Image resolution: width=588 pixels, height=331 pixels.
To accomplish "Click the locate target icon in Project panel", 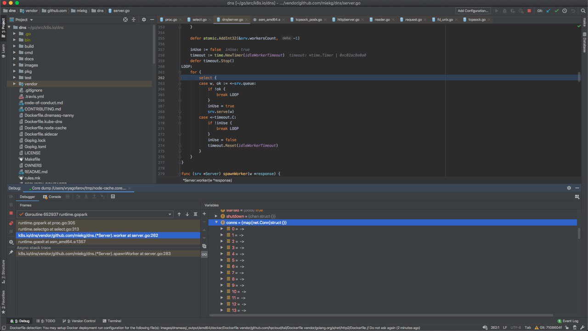I will [125, 20].
